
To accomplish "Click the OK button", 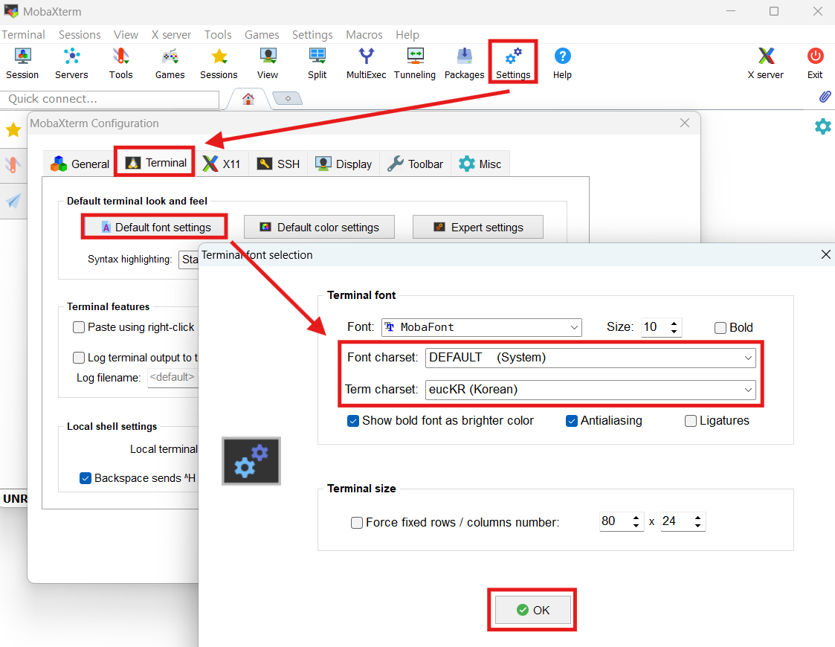I will click(532, 610).
